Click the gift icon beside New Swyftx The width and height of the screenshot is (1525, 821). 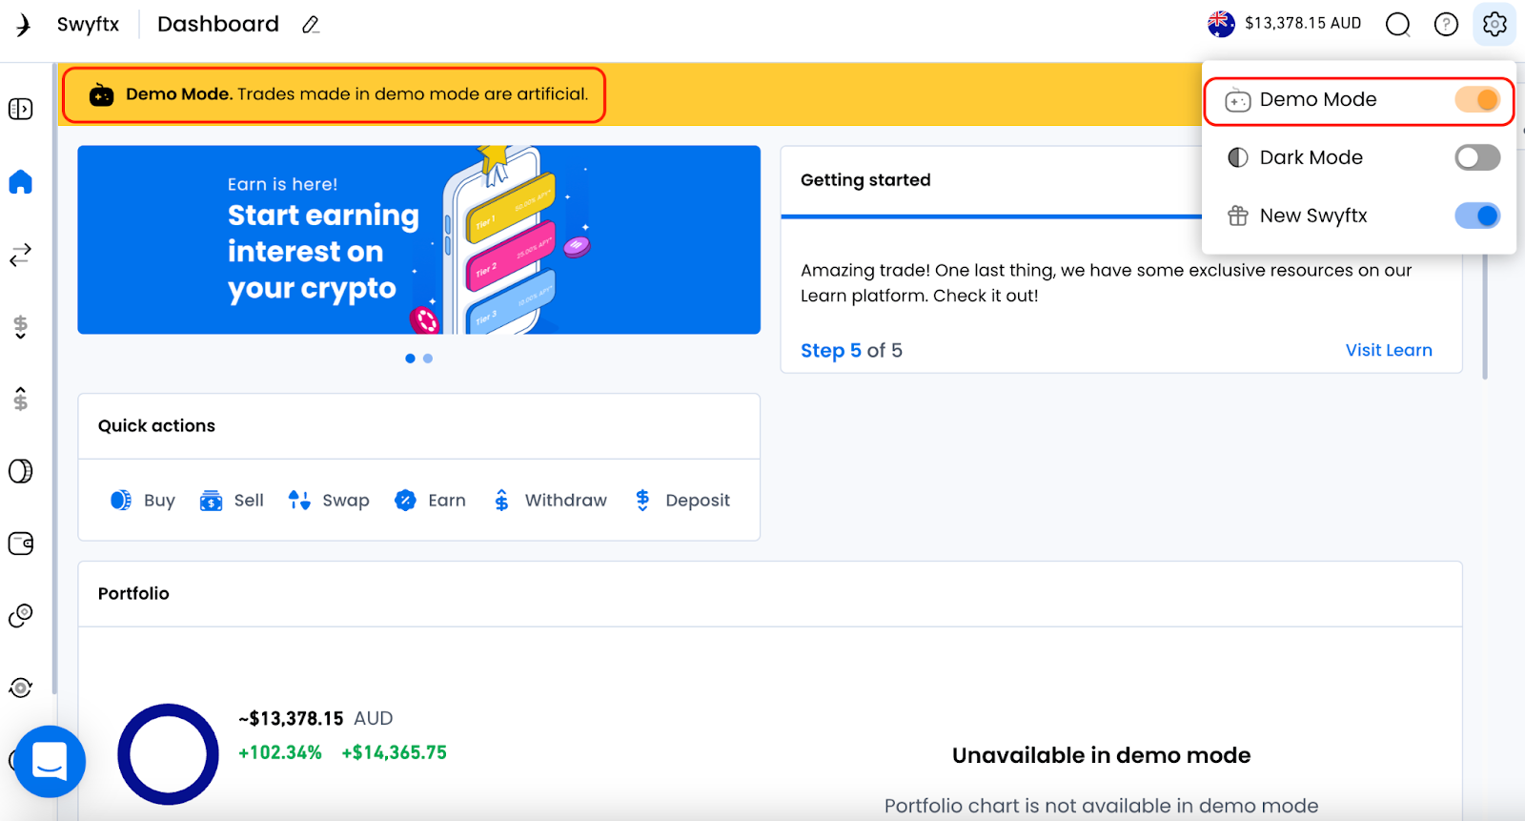[1237, 216]
